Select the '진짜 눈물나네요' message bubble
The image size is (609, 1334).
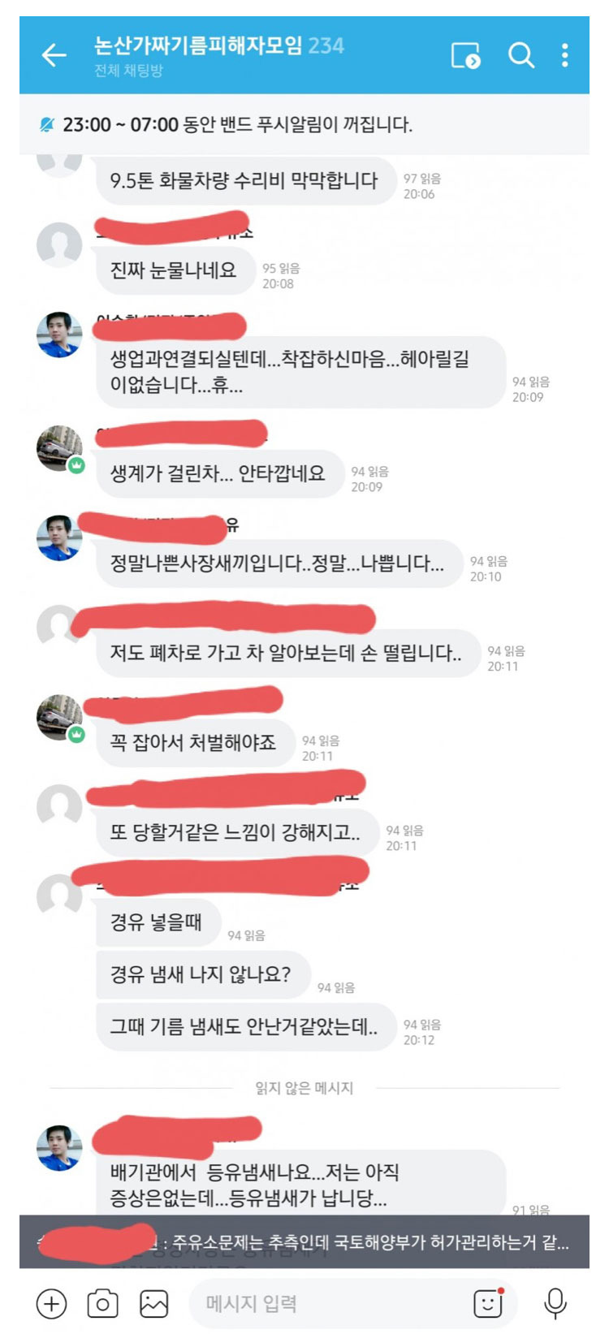tap(174, 270)
